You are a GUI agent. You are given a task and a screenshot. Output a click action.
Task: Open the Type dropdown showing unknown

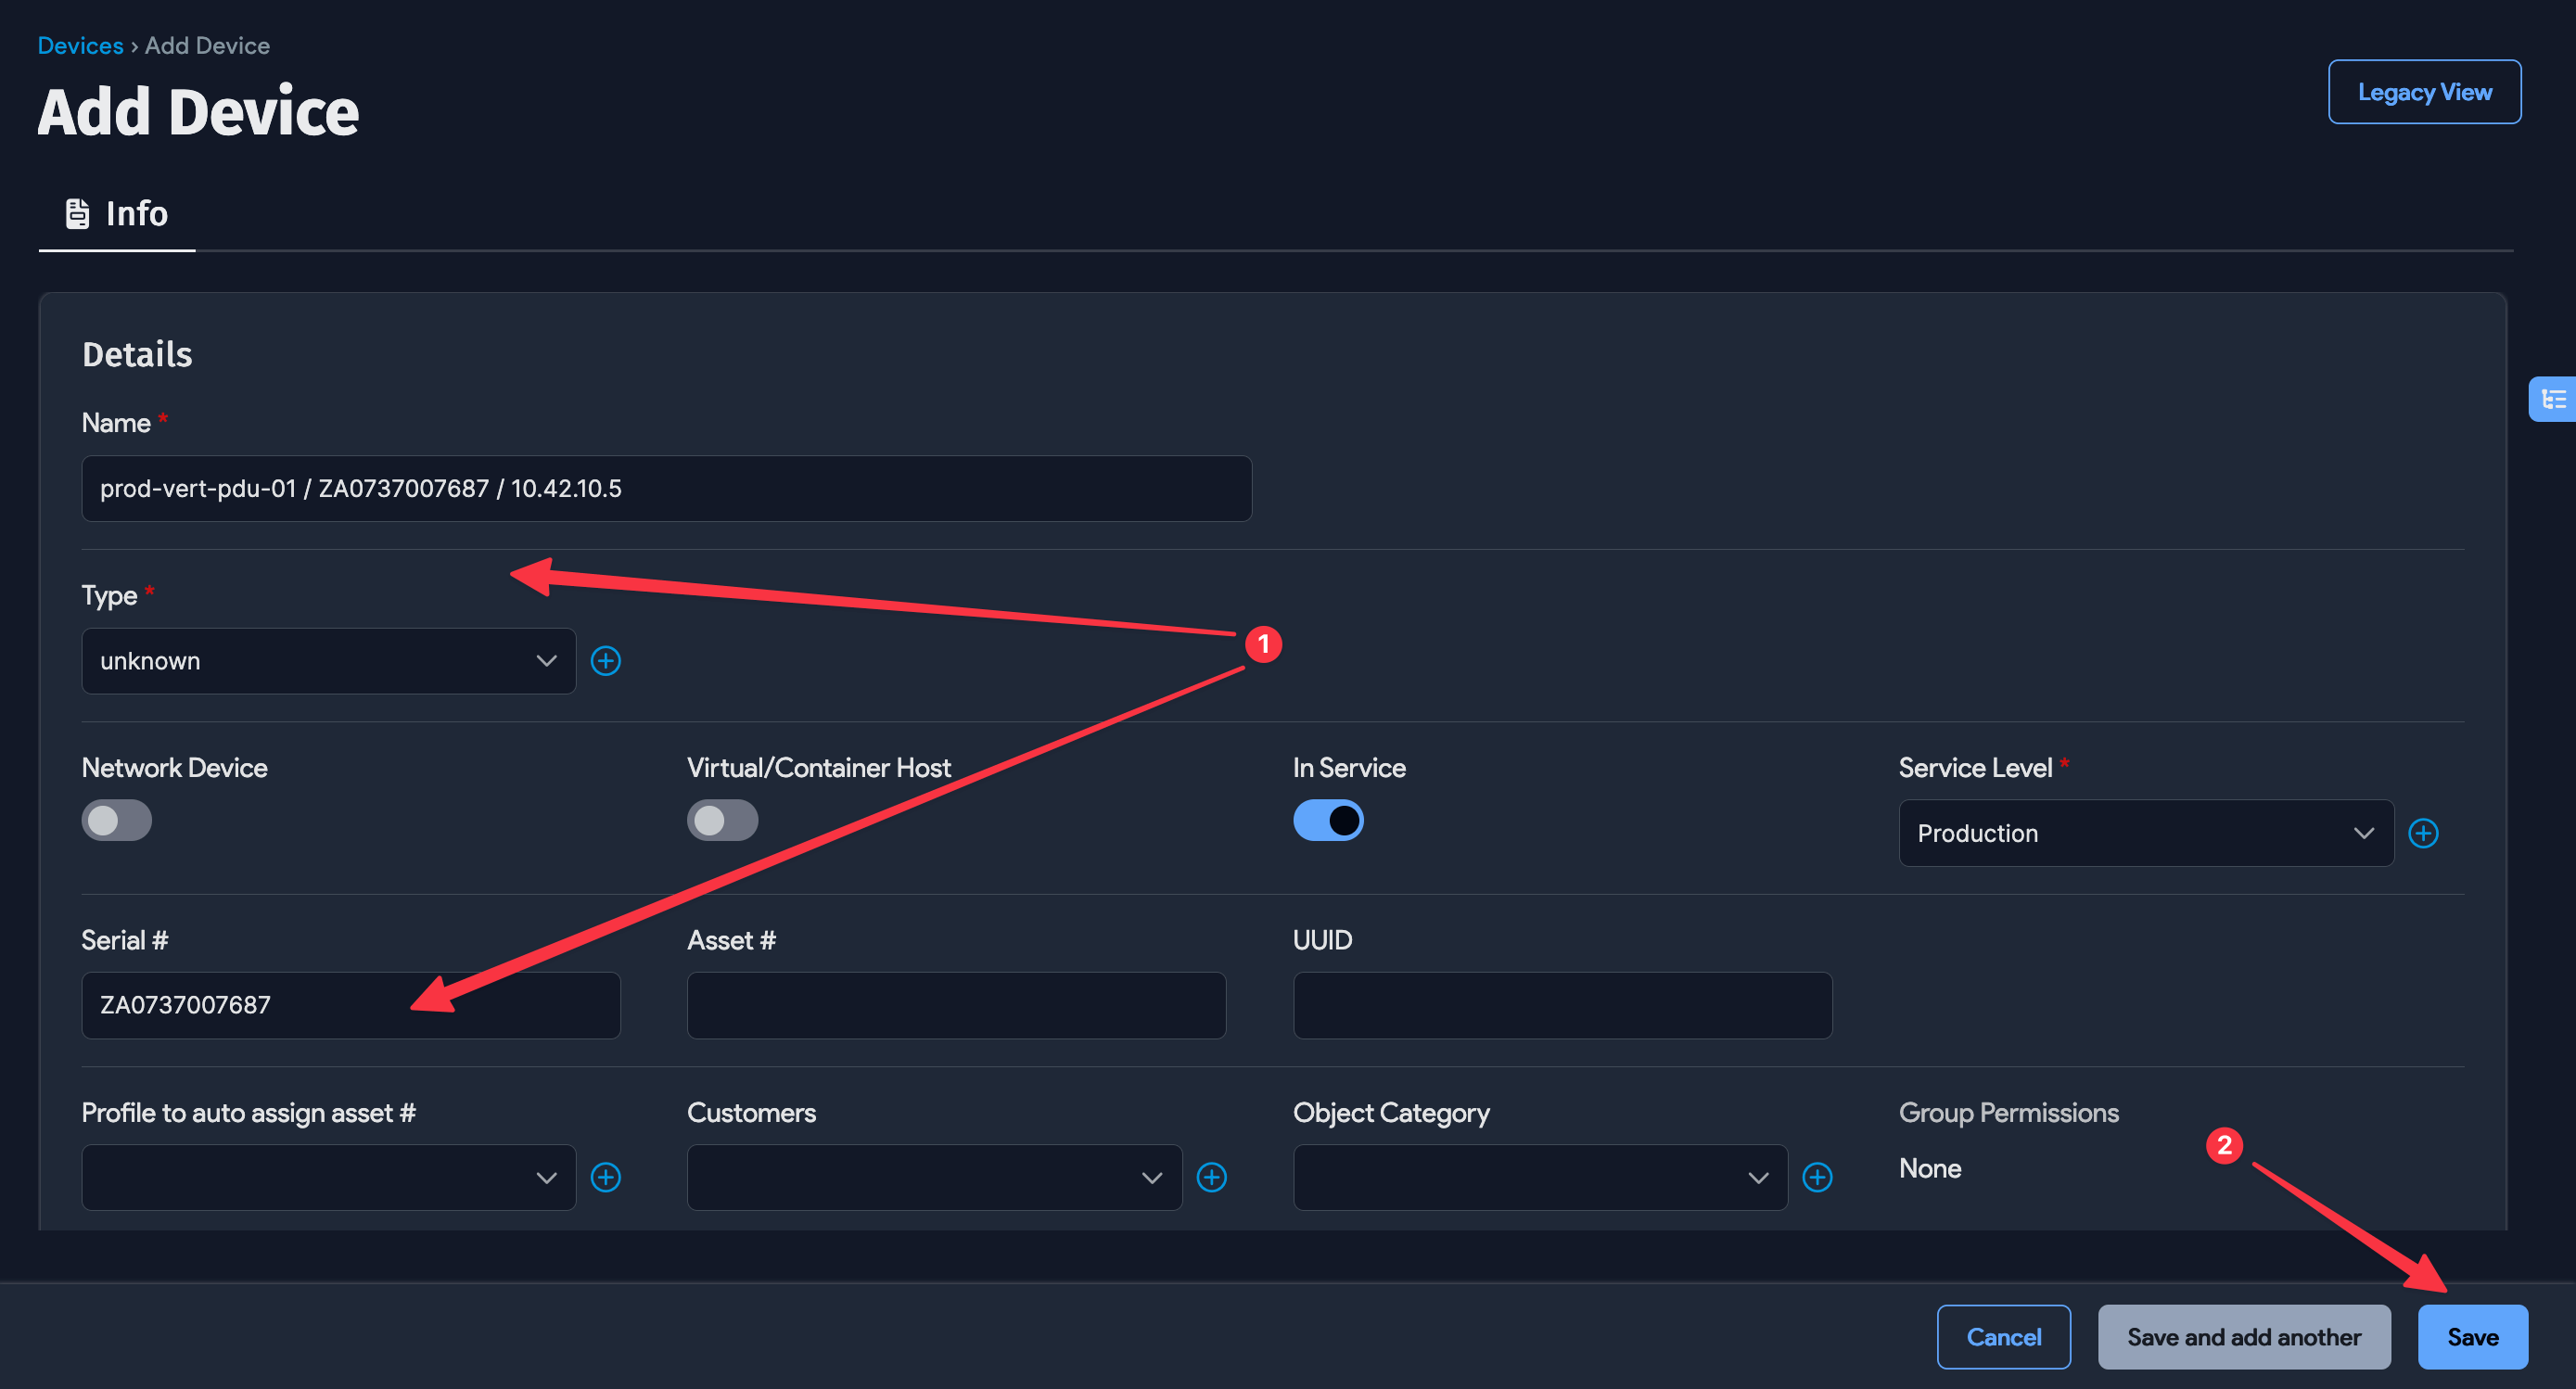coord(328,661)
